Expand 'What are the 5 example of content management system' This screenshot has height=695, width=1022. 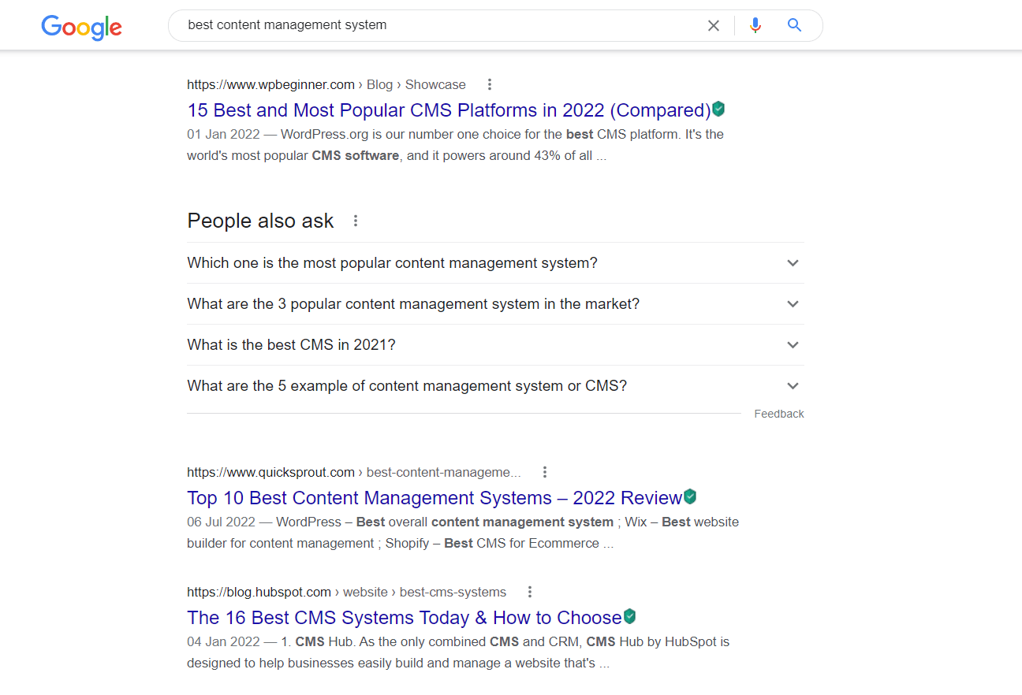[495, 386]
